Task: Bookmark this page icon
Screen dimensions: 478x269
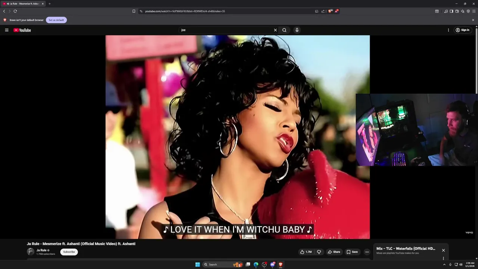Action: [x=134, y=11]
